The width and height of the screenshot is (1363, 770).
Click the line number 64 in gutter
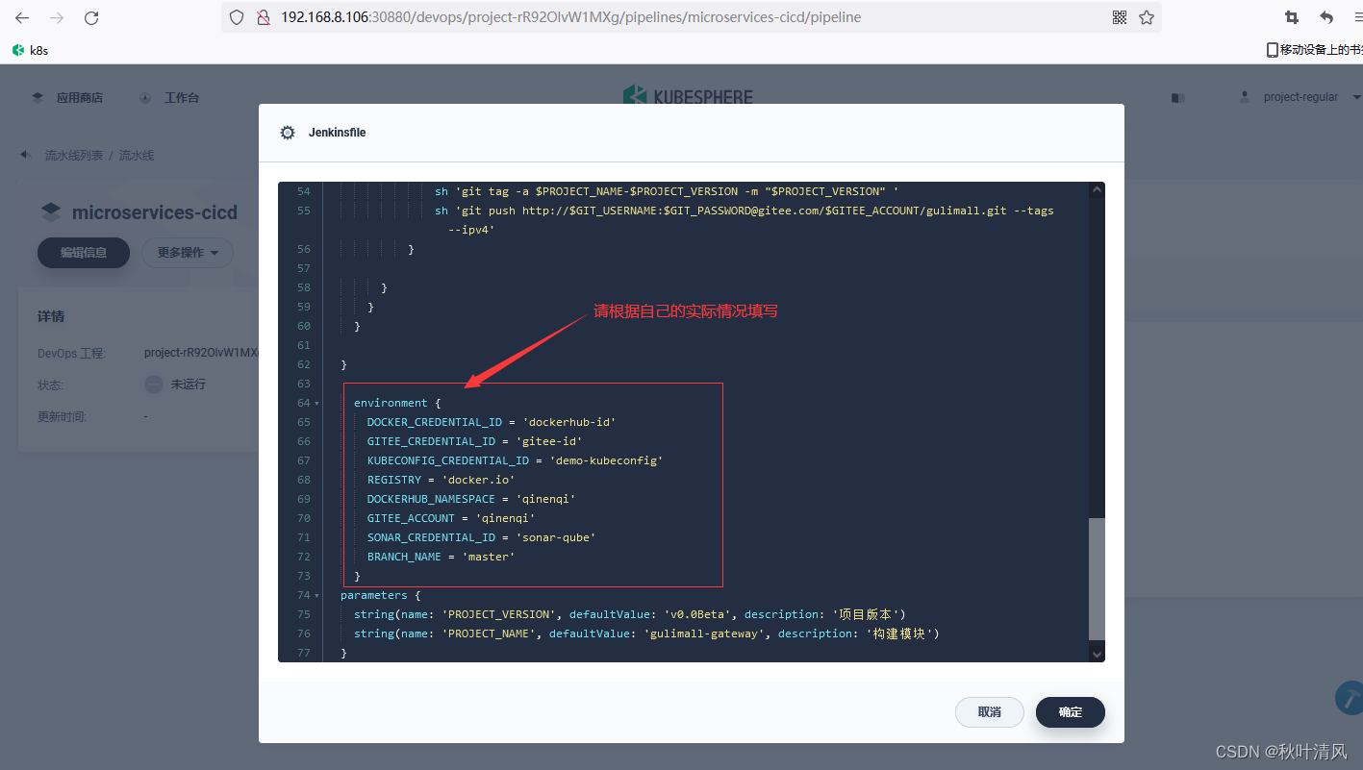[x=304, y=403]
